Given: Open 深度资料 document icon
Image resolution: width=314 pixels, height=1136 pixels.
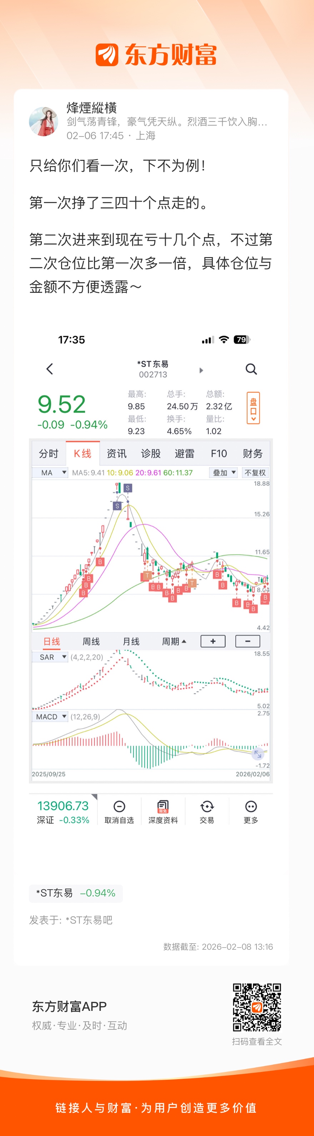Looking at the screenshot, I should [x=163, y=807].
